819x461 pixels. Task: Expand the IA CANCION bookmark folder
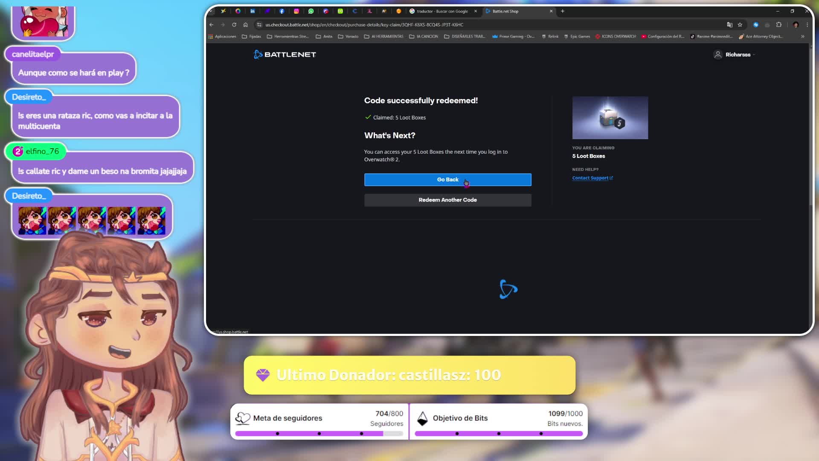tap(424, 36)
